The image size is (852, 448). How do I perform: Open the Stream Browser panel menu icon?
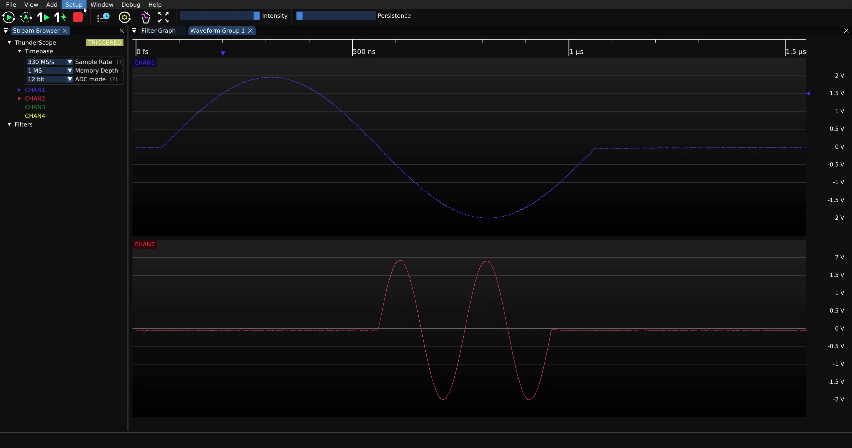pos(6,31)
